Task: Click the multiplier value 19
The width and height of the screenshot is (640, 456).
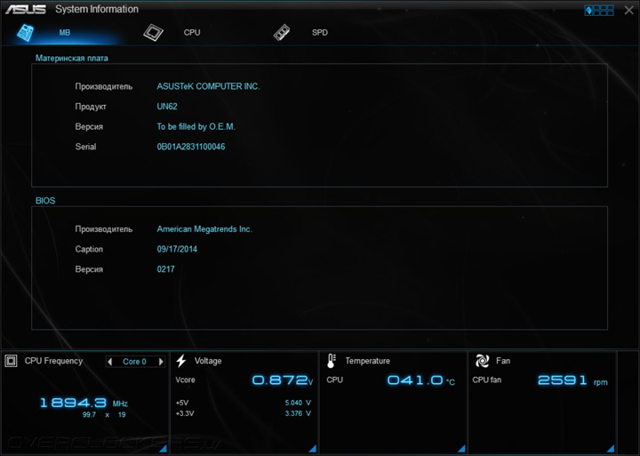Action: 122,415
